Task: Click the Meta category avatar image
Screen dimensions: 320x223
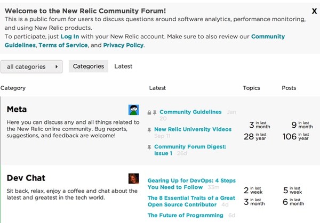Action: coord(134,110)
